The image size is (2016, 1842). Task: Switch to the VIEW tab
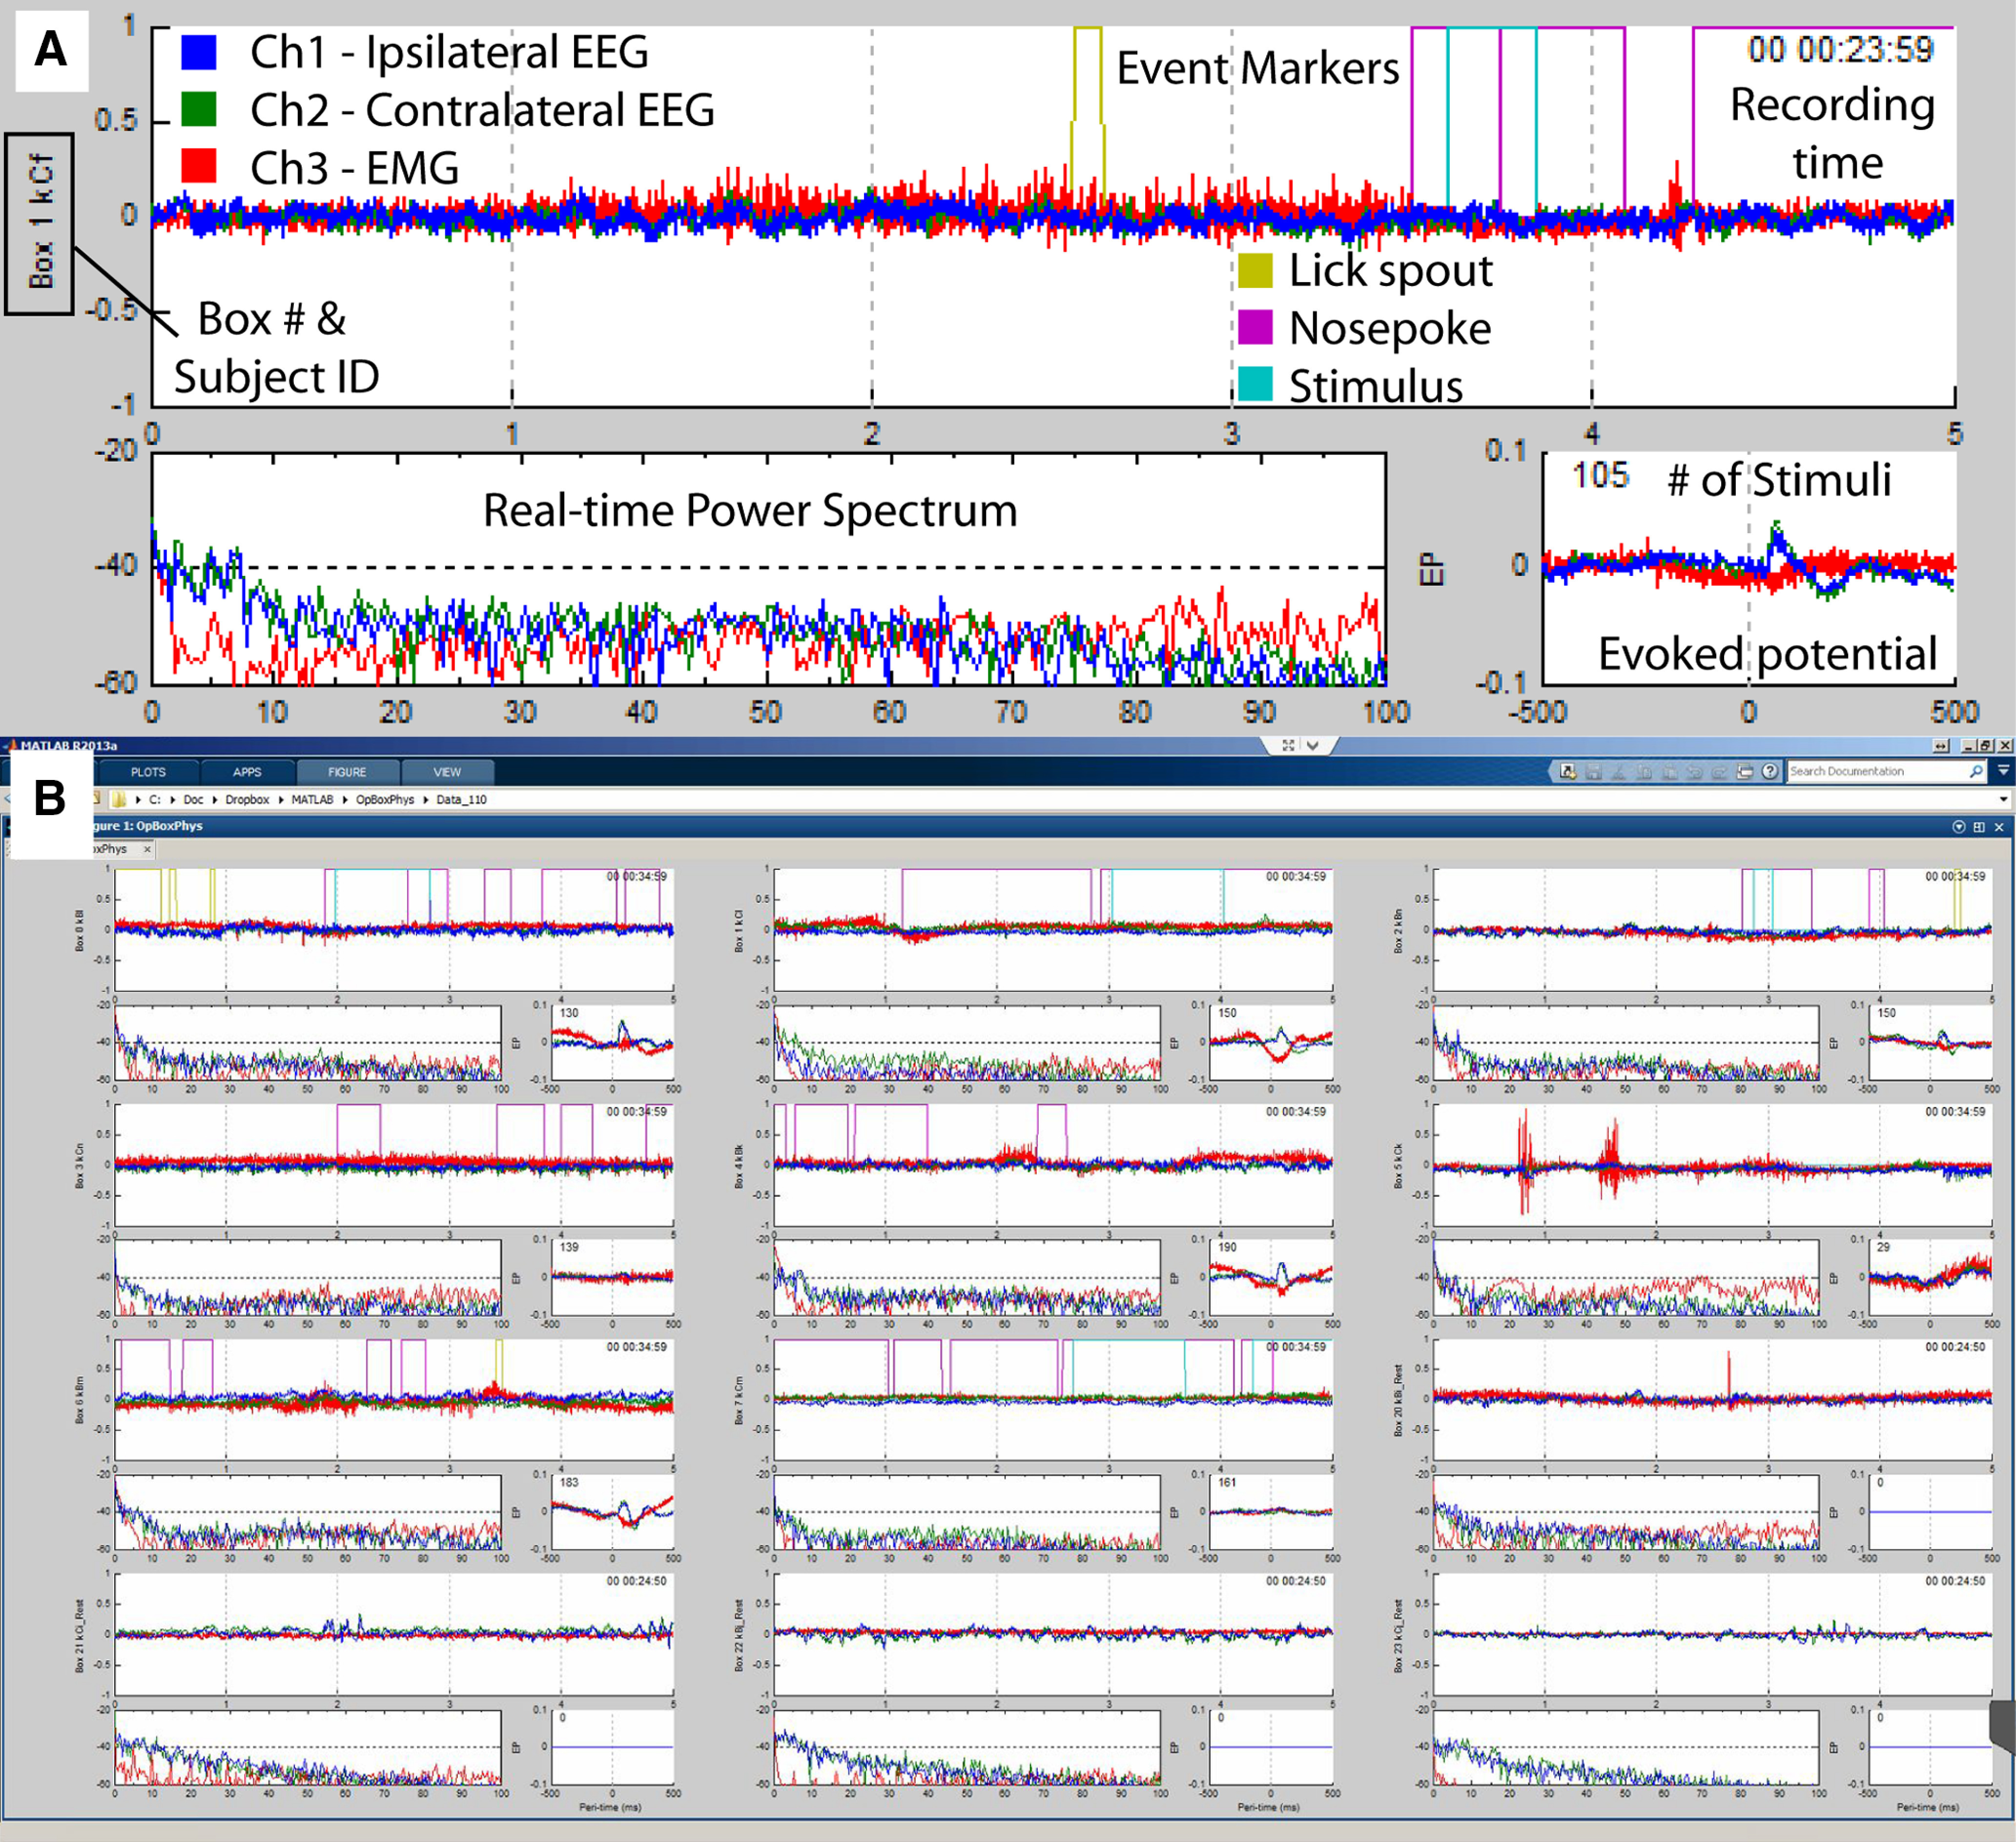(x=447, y=773)
